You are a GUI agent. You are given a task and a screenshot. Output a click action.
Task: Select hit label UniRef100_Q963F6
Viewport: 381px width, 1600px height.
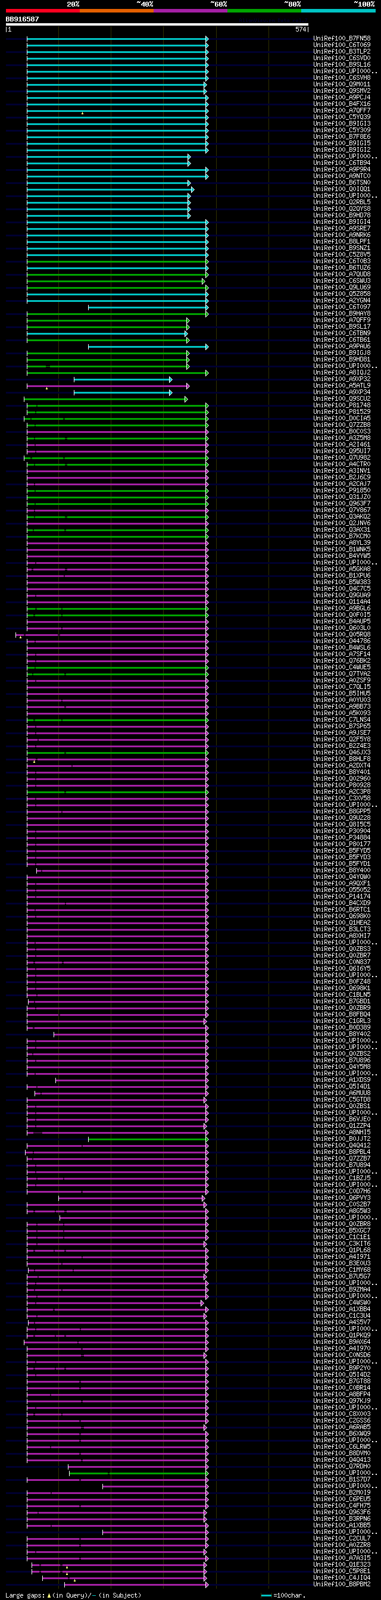[342, 1512]
